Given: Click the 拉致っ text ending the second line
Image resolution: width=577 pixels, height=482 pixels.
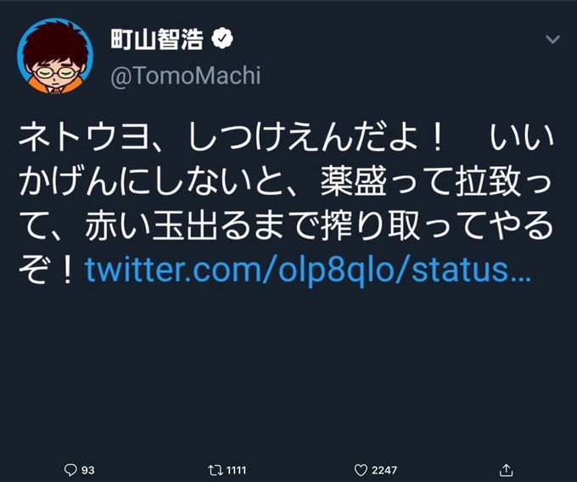Looking at the screenshot, I should pos(504,182).
